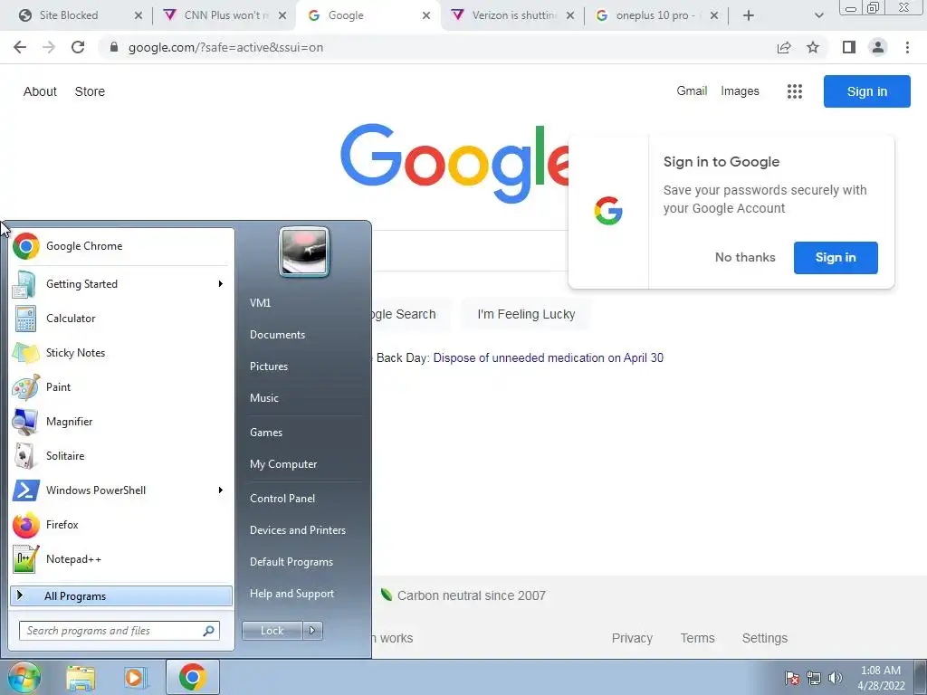Go back in the browser
The width and height of the screenshot is (927, 695).
[x=20, y=47]
